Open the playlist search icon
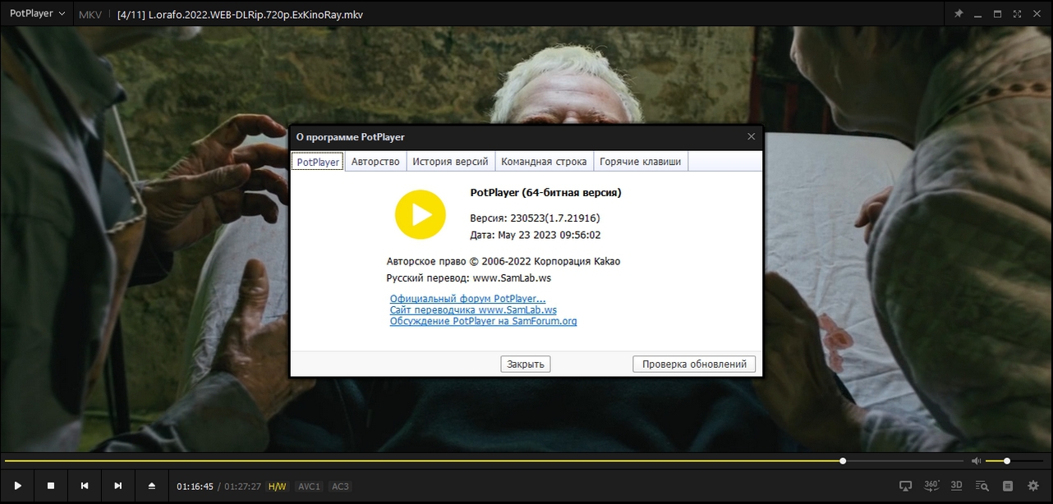Screen dimensions: 1053x504 [982, 486]
